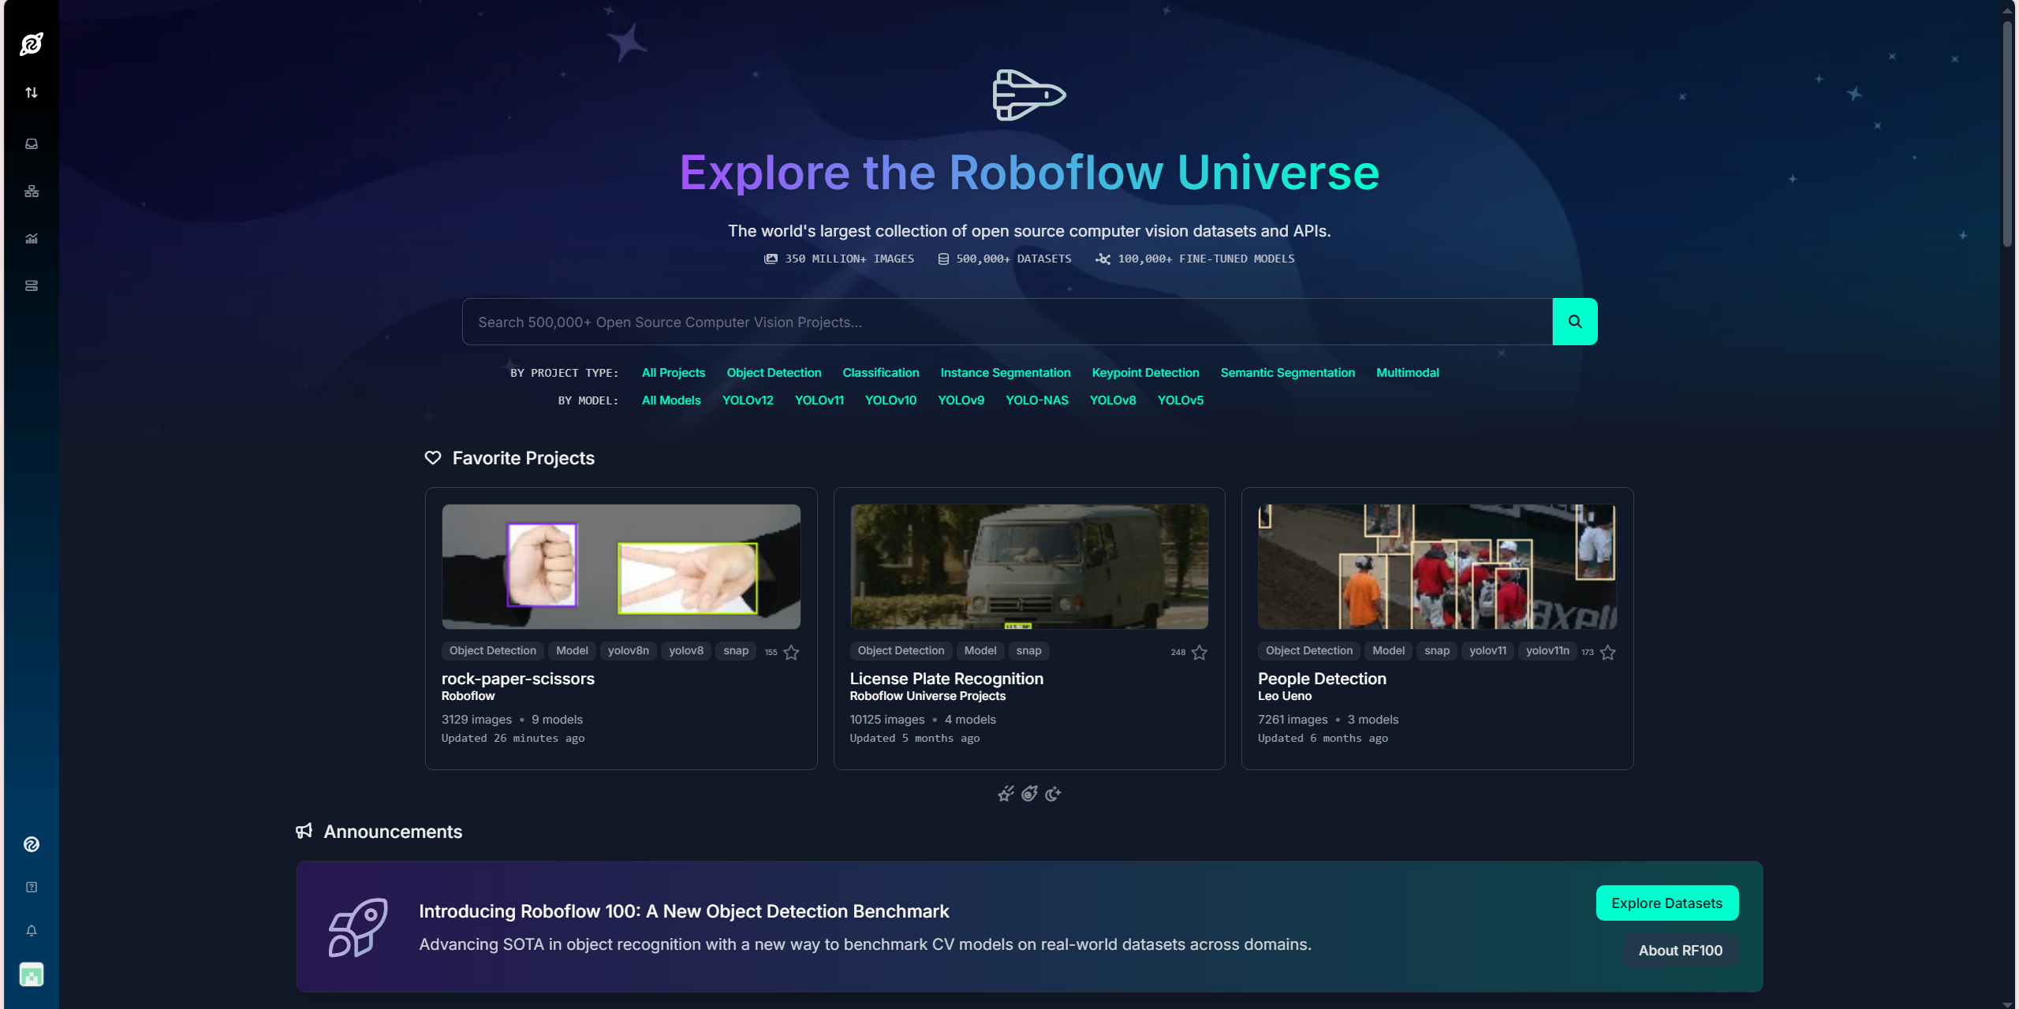Open the notifications bell icon
2019x1009 pixels.
(x=32, y=930)
